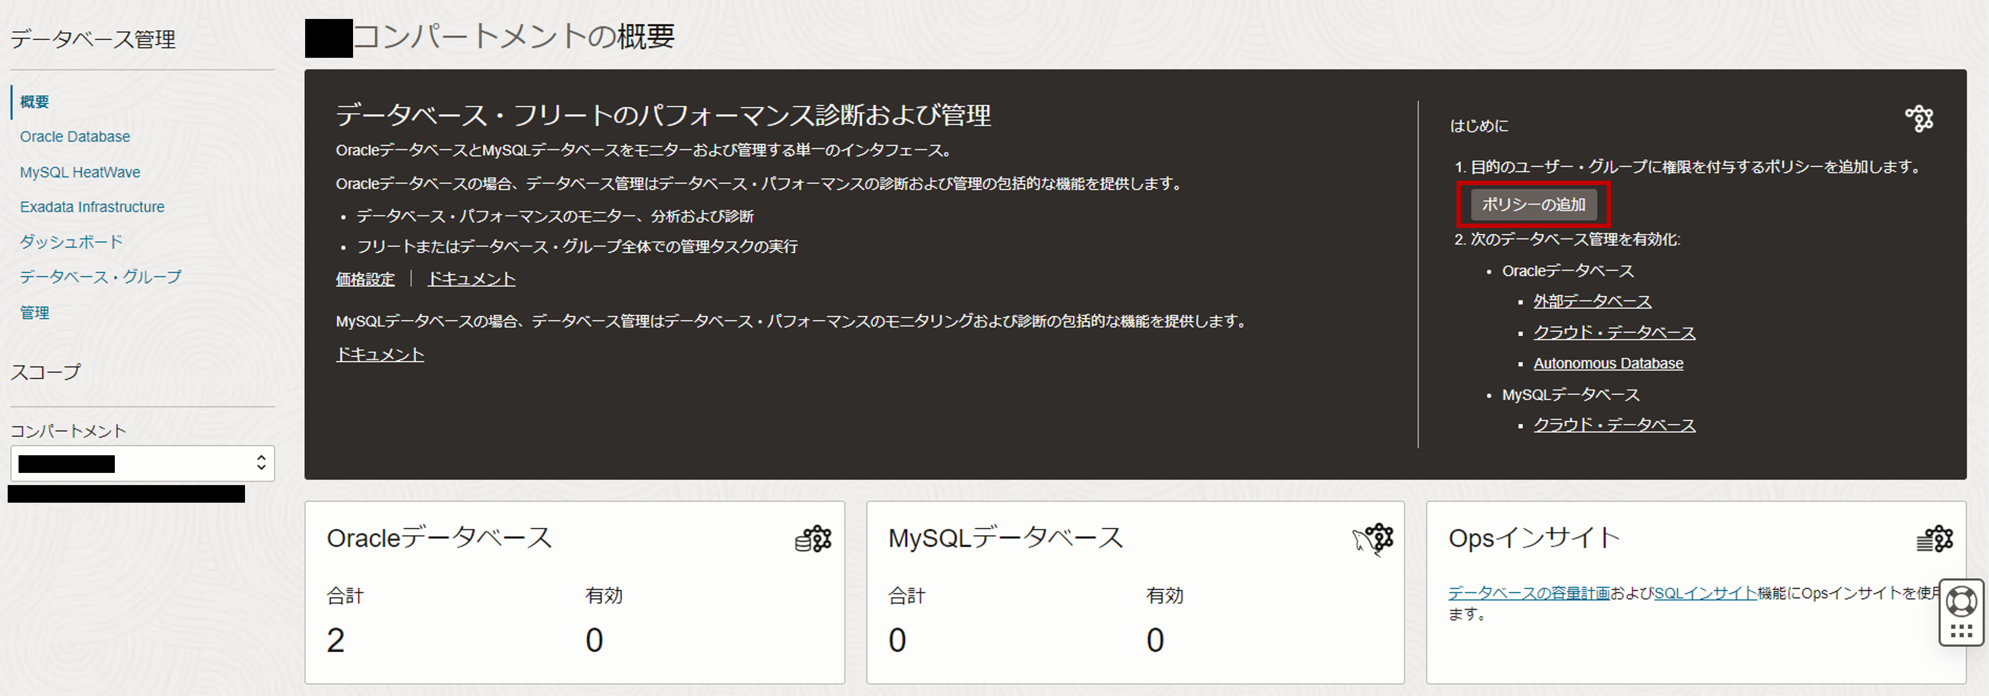Open the lifebuoy help icon
The width and height of the screenshot is (1989, 696).
pos(1961,602)
